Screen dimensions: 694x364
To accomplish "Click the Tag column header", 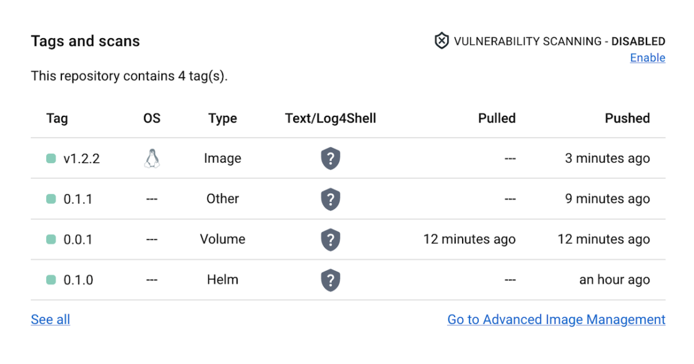I will tap(57, 118).
